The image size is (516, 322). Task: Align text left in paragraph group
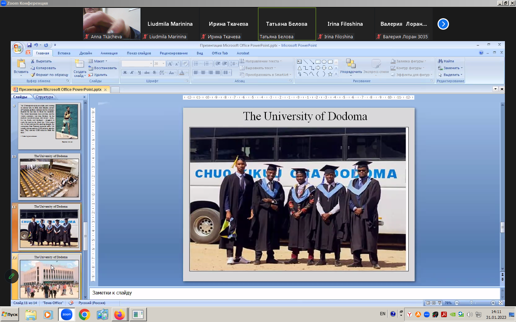point(196,72)
